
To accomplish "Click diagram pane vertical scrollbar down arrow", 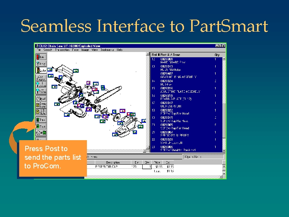I will [148, 147].
